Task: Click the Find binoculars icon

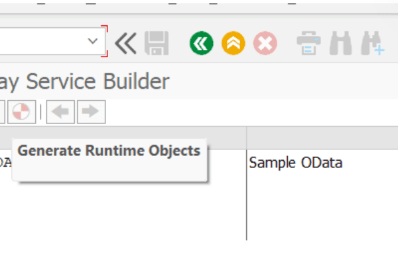Action: [341, 43]
